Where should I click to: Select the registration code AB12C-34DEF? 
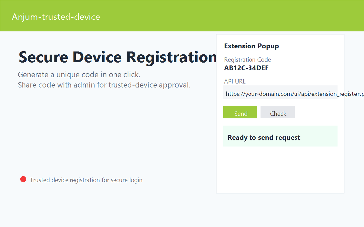246,68
